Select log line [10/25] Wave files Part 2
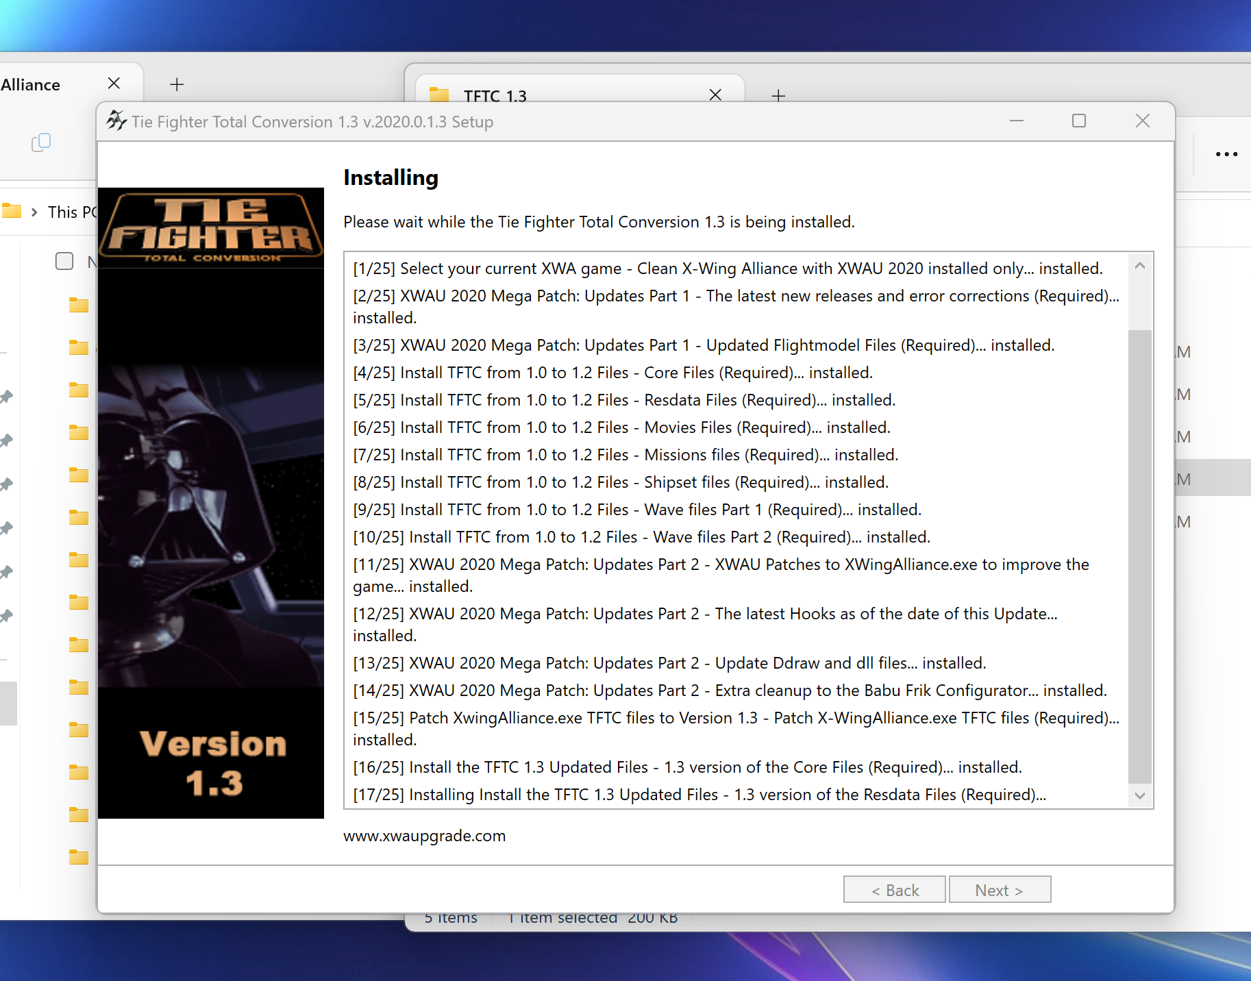The width and height of the screenshot is (1251, 981). coord(641,537)
